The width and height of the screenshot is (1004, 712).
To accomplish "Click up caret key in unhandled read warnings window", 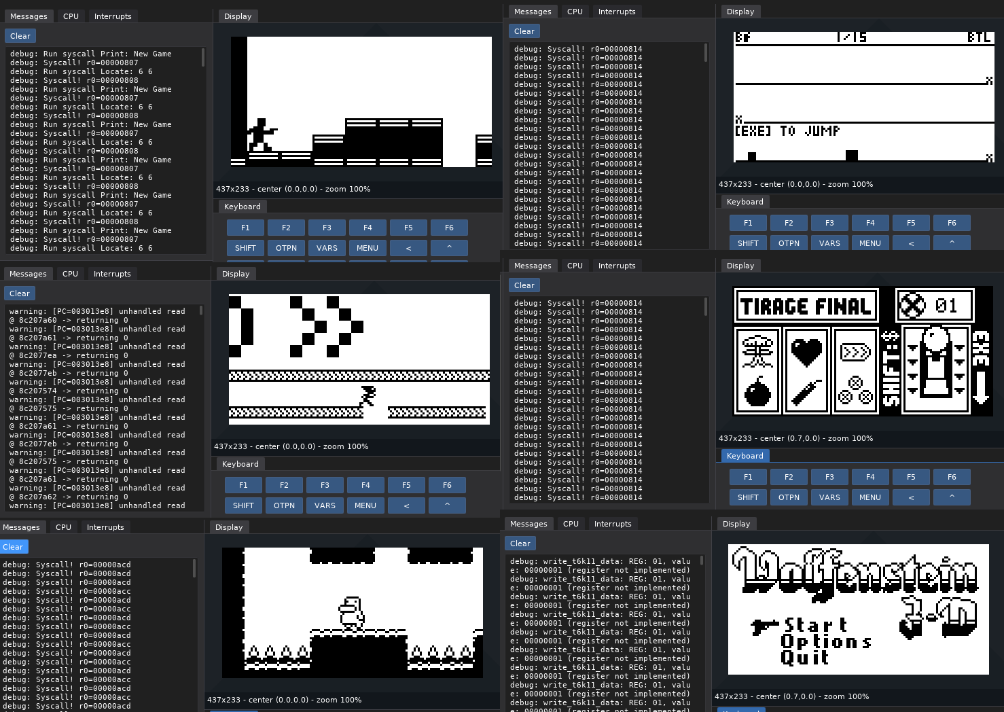I will [x=447, y=505].
